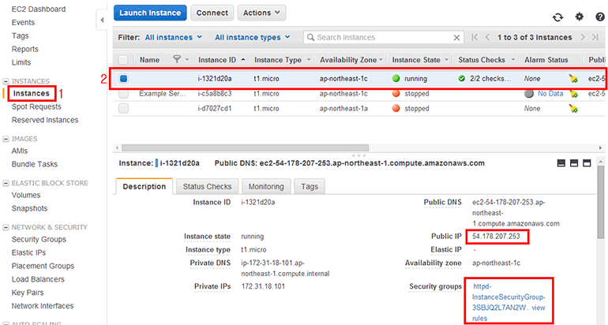Go to next page of instances
The height and width of the screenshot is (325, 608).
584,37
